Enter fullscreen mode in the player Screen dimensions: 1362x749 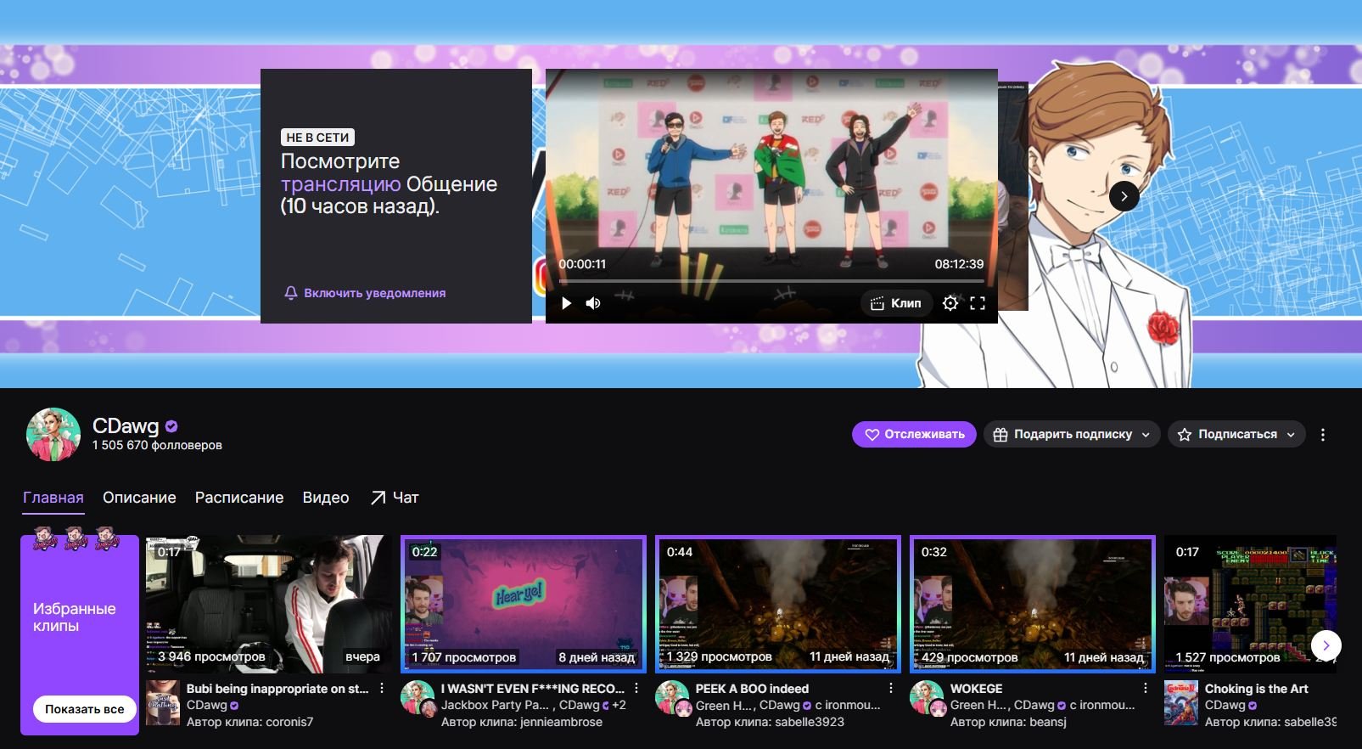point(978,303)
